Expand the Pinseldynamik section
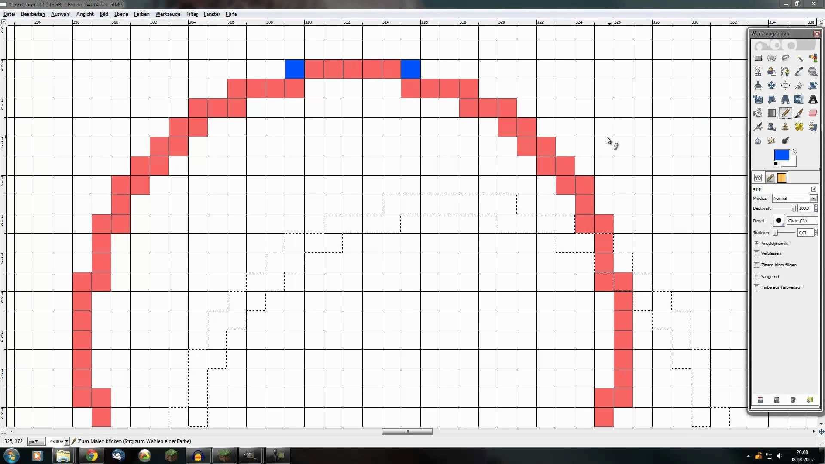The image size is (825, 464). coord(757,244)
